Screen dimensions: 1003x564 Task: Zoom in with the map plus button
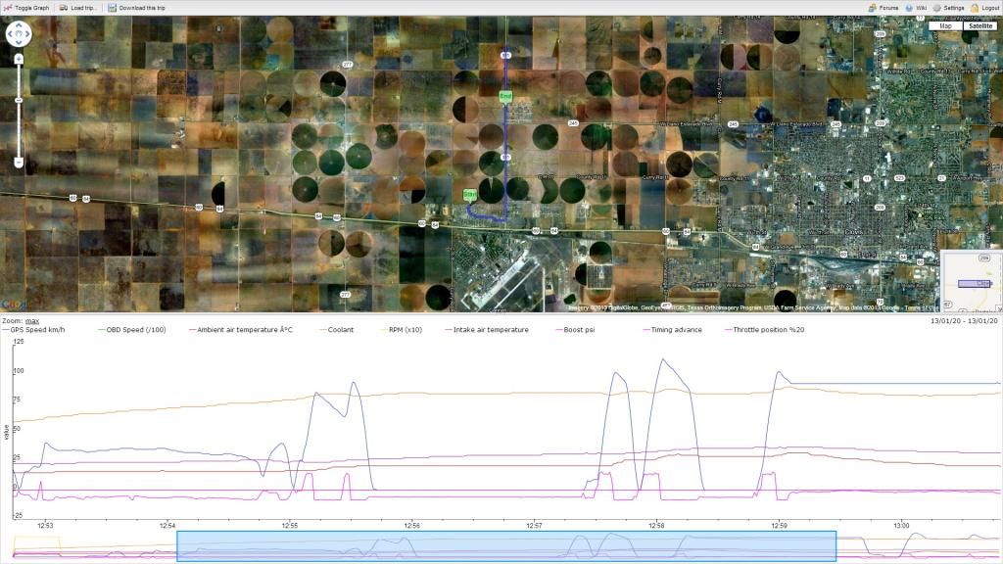[19, 59]
